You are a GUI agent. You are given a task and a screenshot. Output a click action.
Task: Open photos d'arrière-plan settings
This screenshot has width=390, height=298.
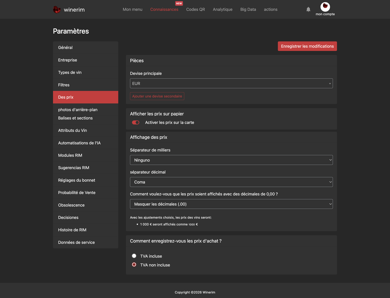86,110
